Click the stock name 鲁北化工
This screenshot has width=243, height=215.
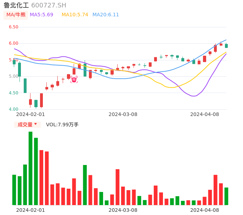16,5
